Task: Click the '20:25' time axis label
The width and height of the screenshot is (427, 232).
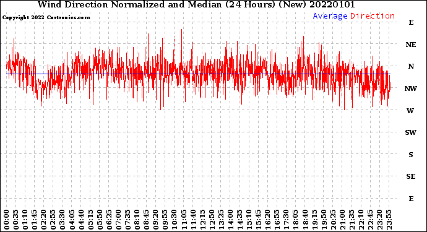Action: click(333, 220)
